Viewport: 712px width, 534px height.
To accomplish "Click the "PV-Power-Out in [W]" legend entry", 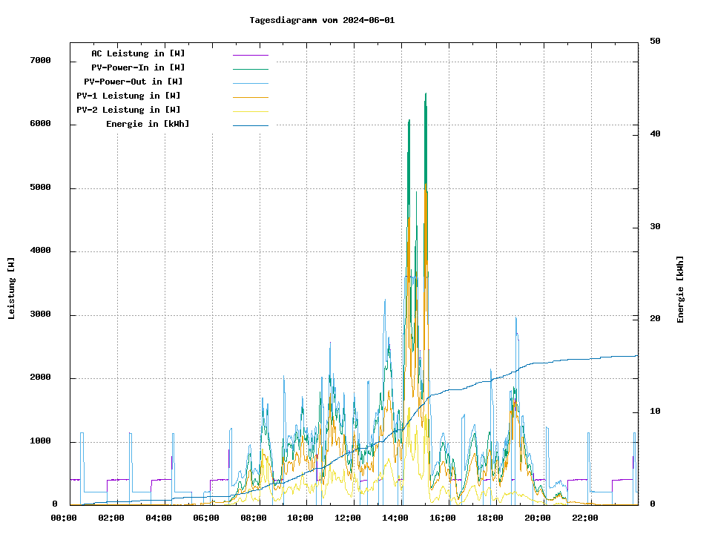I will [x=133, y=82].
